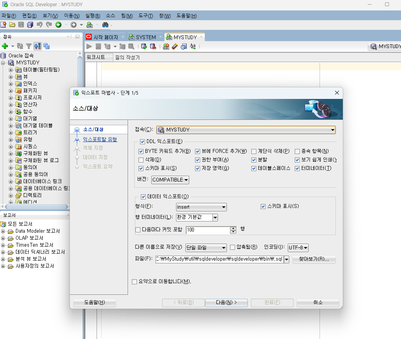Click the Commit icon in worksheet toolbar
Screen dimensions: 401x339
144,46
